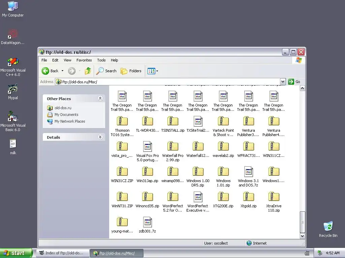Toggle the Folders pane button
345x258 pixels.
tap(131, 71)
